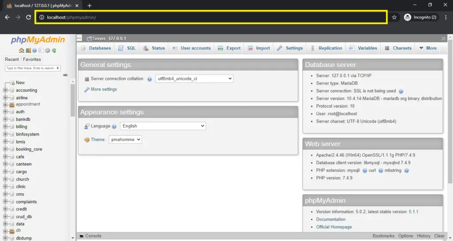The image size is (453, 241).
Task: Expand the church database tree node
Action: pyautogui.click(x=6, y=179)
